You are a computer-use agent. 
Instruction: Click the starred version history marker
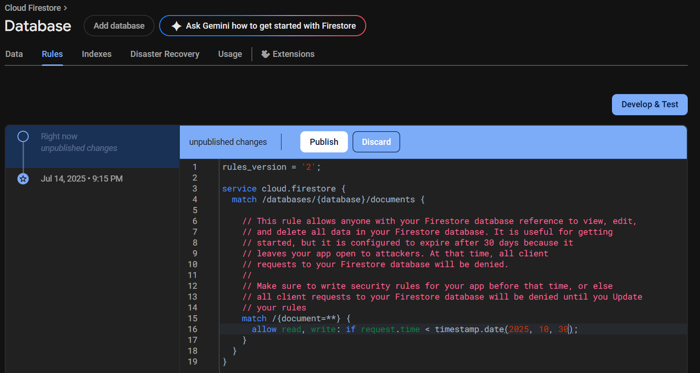[23, 179]
